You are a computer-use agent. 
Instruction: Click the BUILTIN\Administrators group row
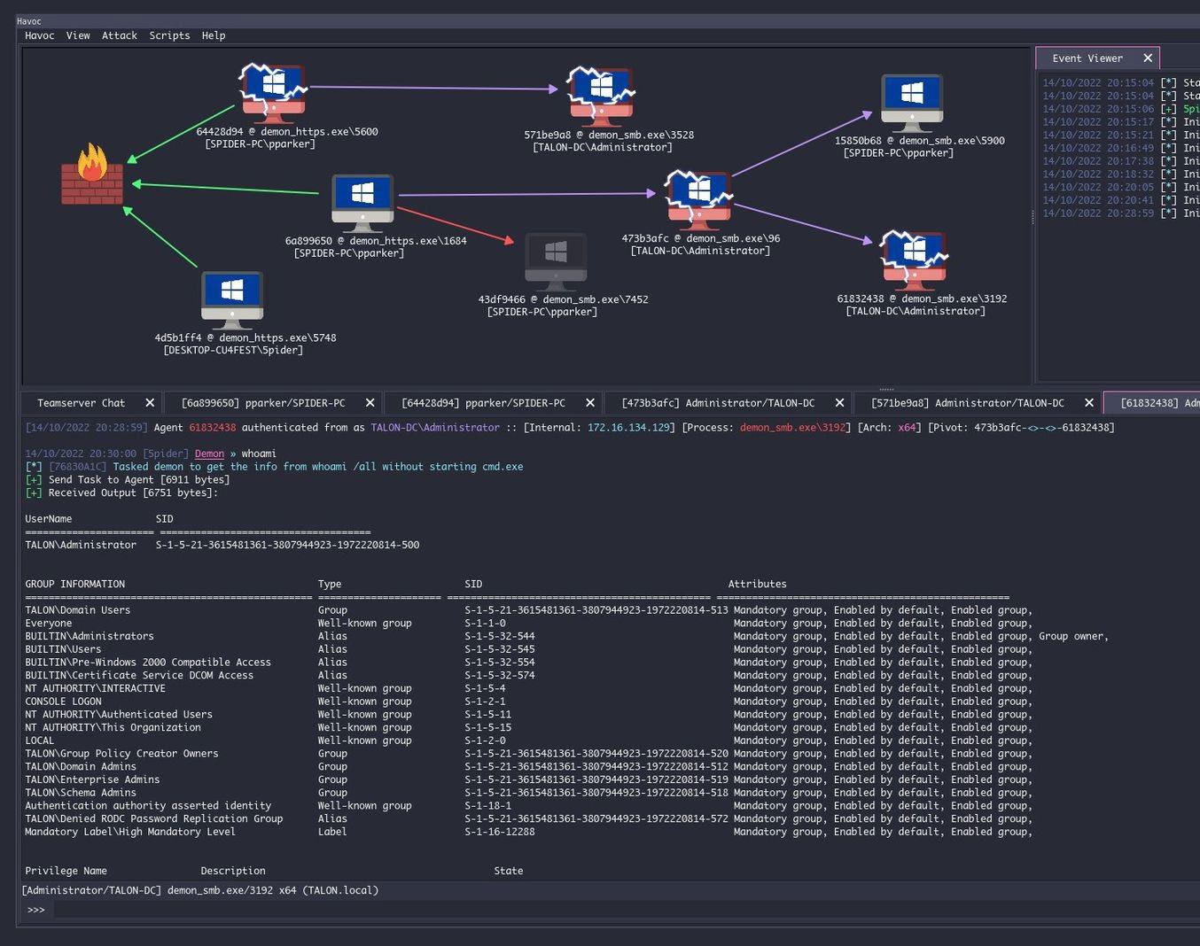567,637
